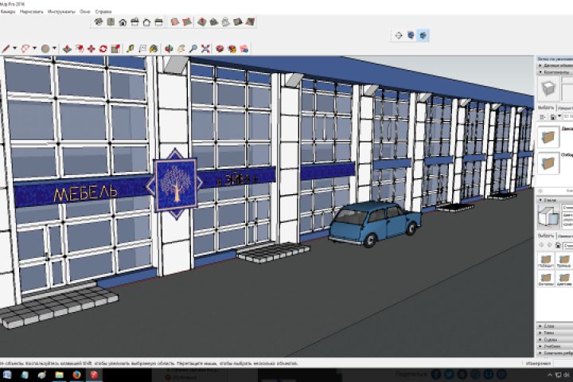Image resolution: width=573 pixels, height=382 pixels.
Task: Pick the Tape Measure tool
Action: (131, 49)
